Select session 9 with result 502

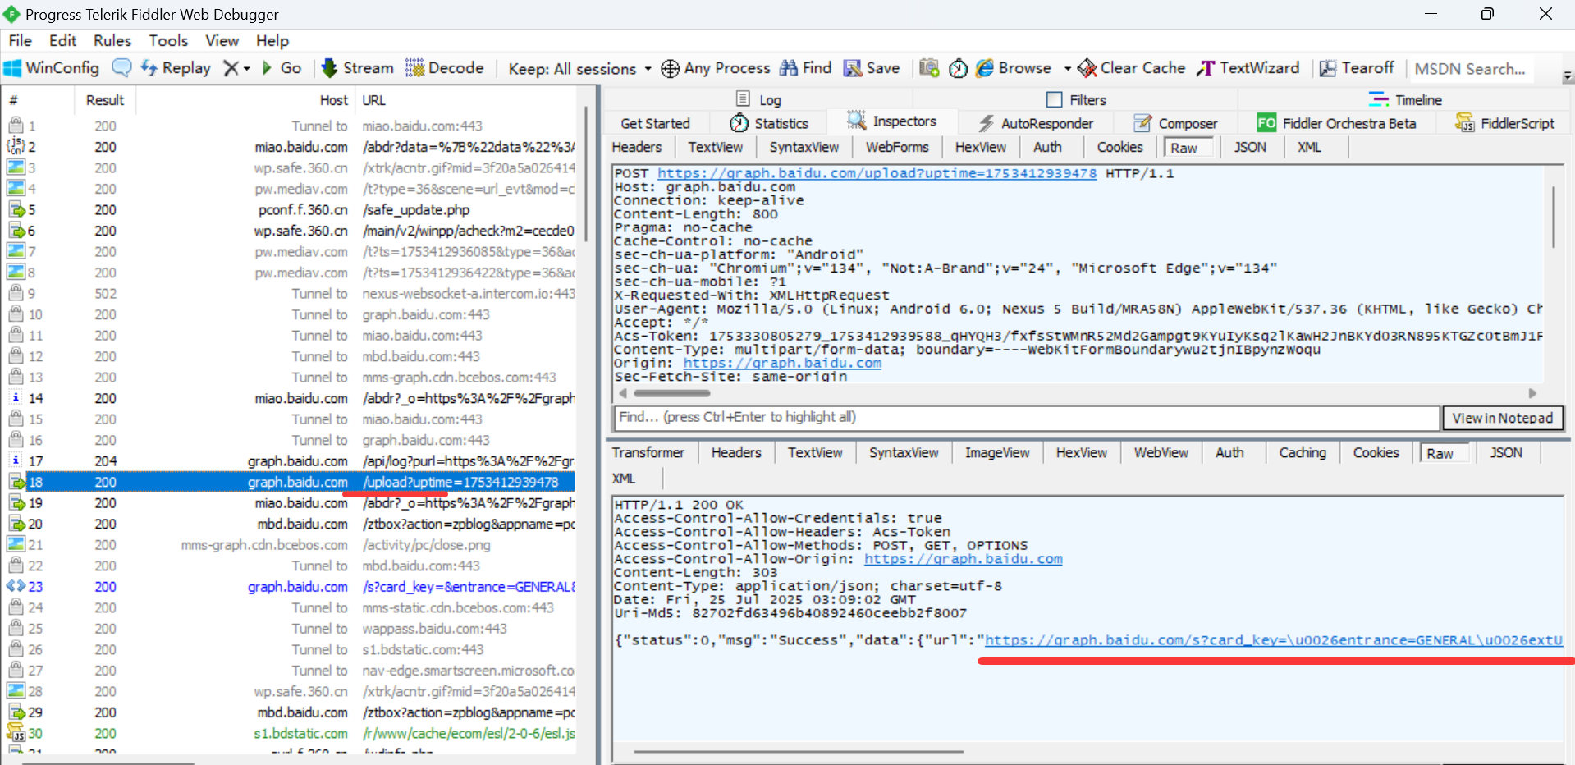pyautogui.click(x=291, y=293)
